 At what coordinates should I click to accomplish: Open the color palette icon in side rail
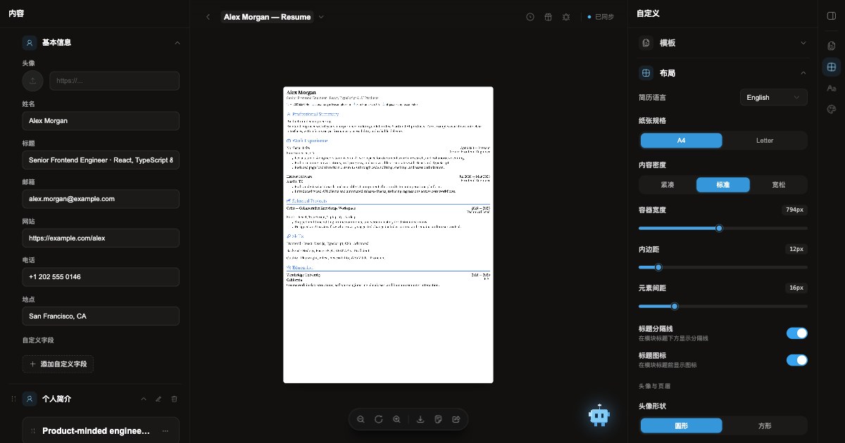832,109
